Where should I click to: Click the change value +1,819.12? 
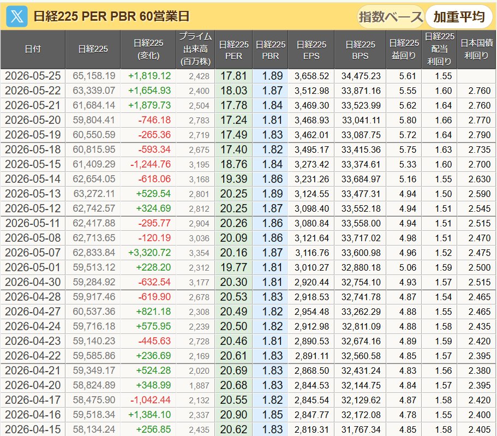click(x=149, y=76)
